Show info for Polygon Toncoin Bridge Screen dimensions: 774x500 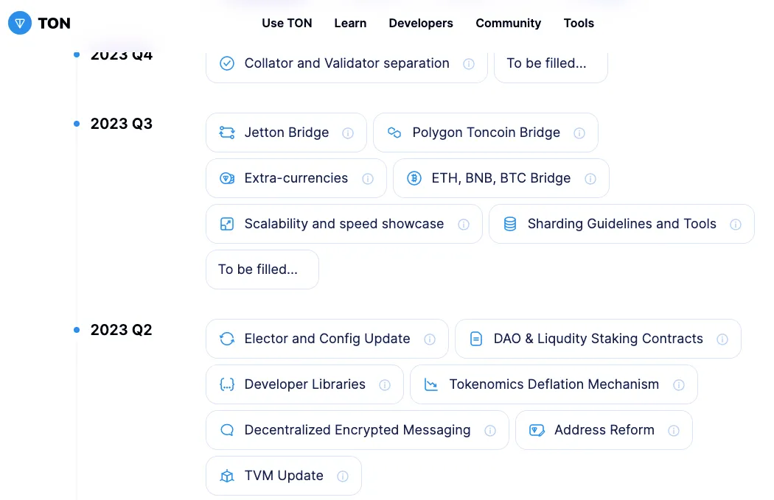[579, 133]
